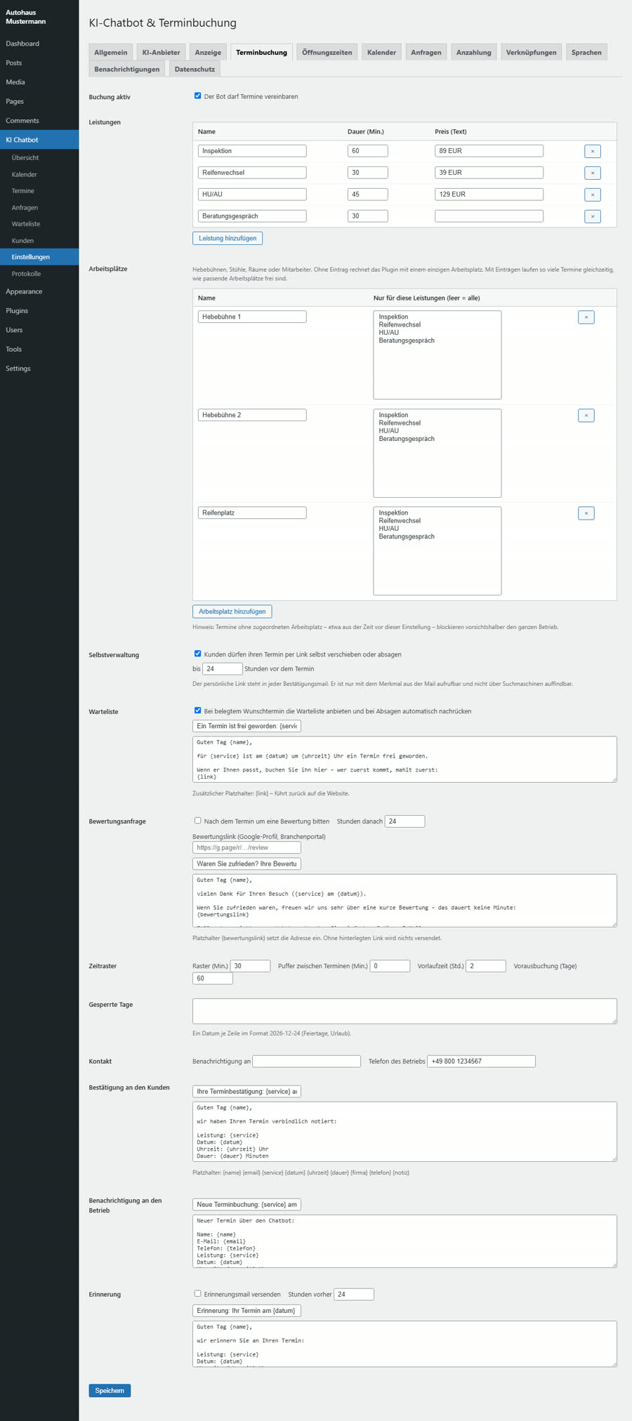632x1421 pixels.
Task: Toggle customer self-reschedule via link checkbox
Action: 197,654
